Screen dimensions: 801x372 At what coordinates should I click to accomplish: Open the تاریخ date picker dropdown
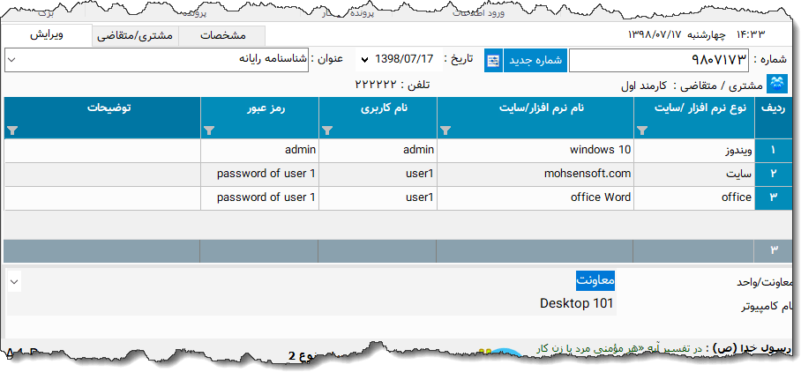point(363,60)
